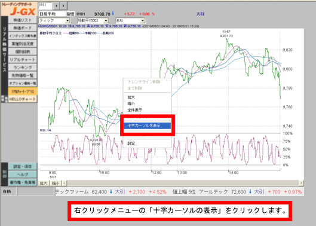Select 全件表示 in the context menu
Image resolution: width=316 pixels, height=226 pixels.
135,110
